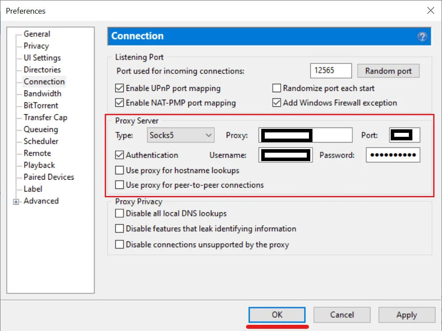This screenshot has width=442, height=331.
Task: Check Disable all local DNS lookups
Action: 119,213
